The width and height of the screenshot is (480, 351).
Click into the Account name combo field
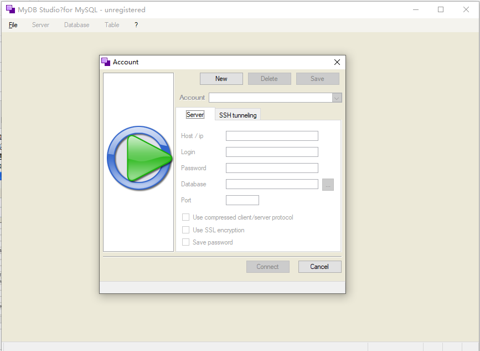tap(271, 98)
